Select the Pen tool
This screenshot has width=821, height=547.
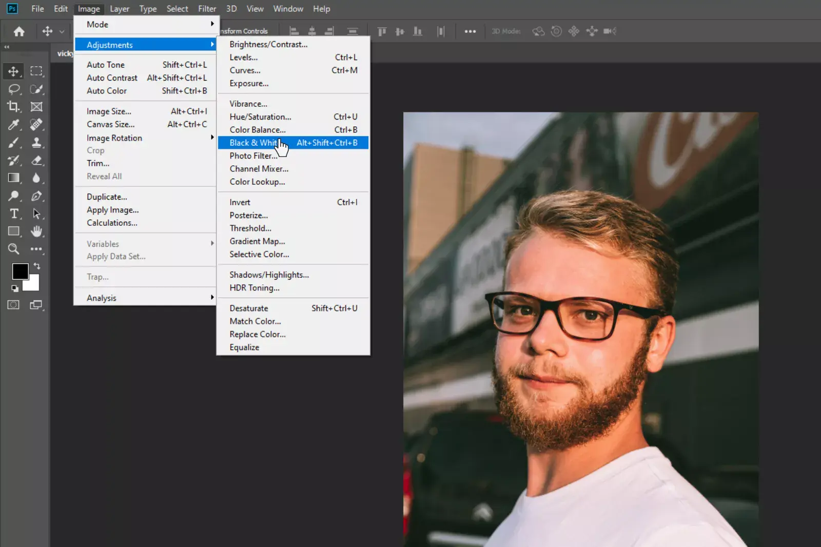36,196
